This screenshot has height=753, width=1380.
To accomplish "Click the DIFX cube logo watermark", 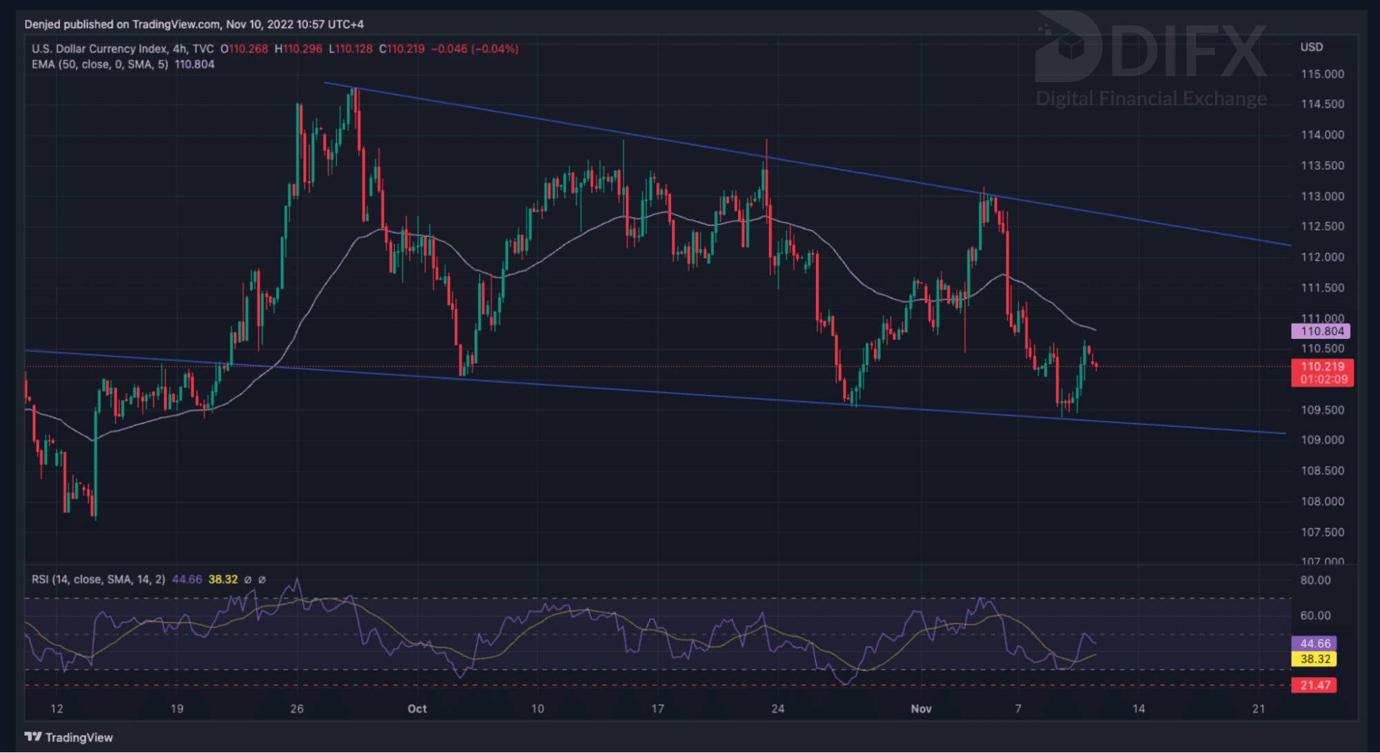I will pos(1069,47).
